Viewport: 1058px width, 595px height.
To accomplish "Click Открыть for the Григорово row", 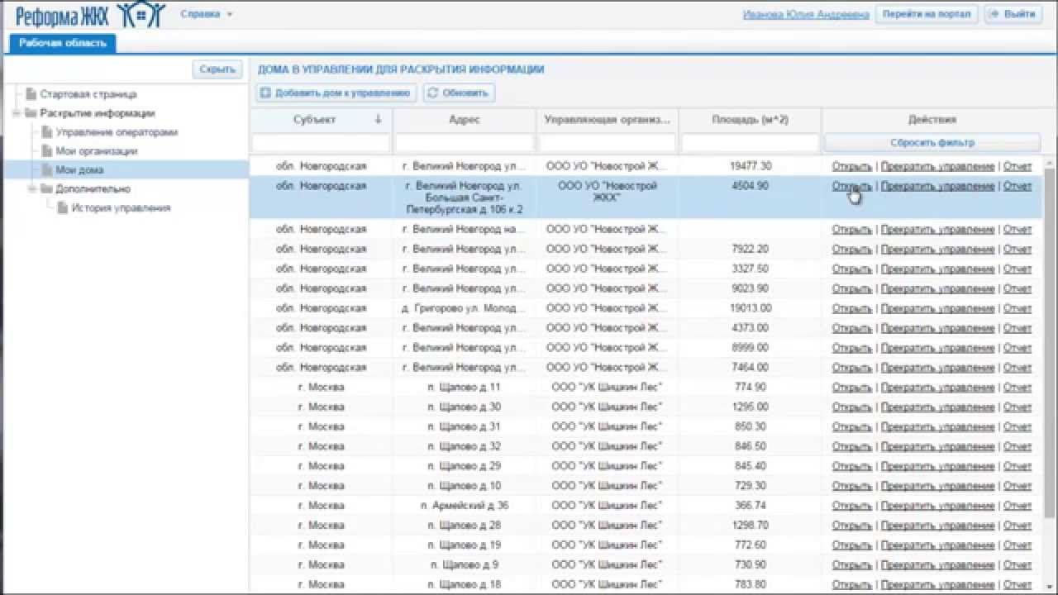I will click(x=852, y=309).
